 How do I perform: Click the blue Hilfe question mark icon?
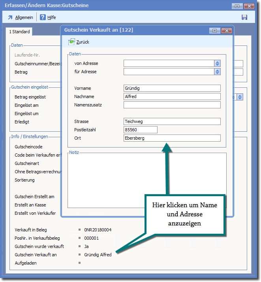(43, 17)
